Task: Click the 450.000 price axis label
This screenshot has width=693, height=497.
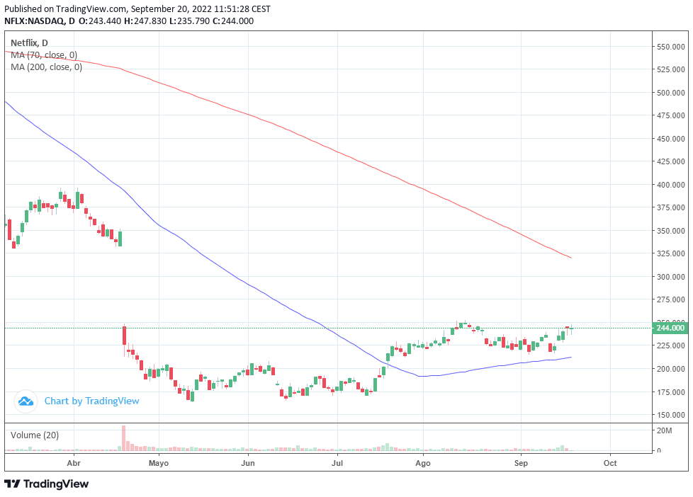Action: (670, 139)
